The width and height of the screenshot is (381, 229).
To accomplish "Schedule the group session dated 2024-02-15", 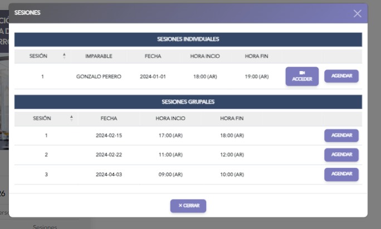I will pyautogui.click(x=341, y=136).
